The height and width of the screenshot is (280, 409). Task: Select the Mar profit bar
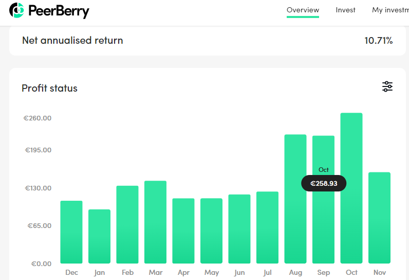(x=156, y=222)
